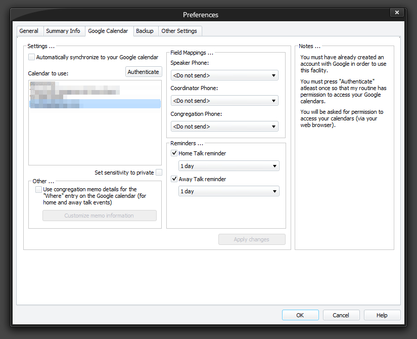Change the Home Talk reminder duration dropdown

pos(228,166)
